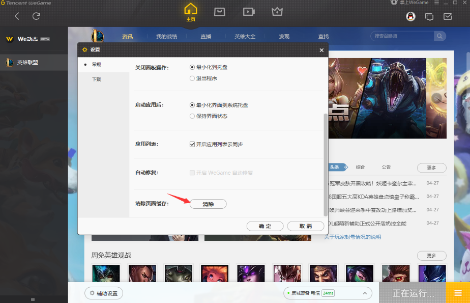
Task: Open 我的战绩 navigation tab
Action: (167, 36)
